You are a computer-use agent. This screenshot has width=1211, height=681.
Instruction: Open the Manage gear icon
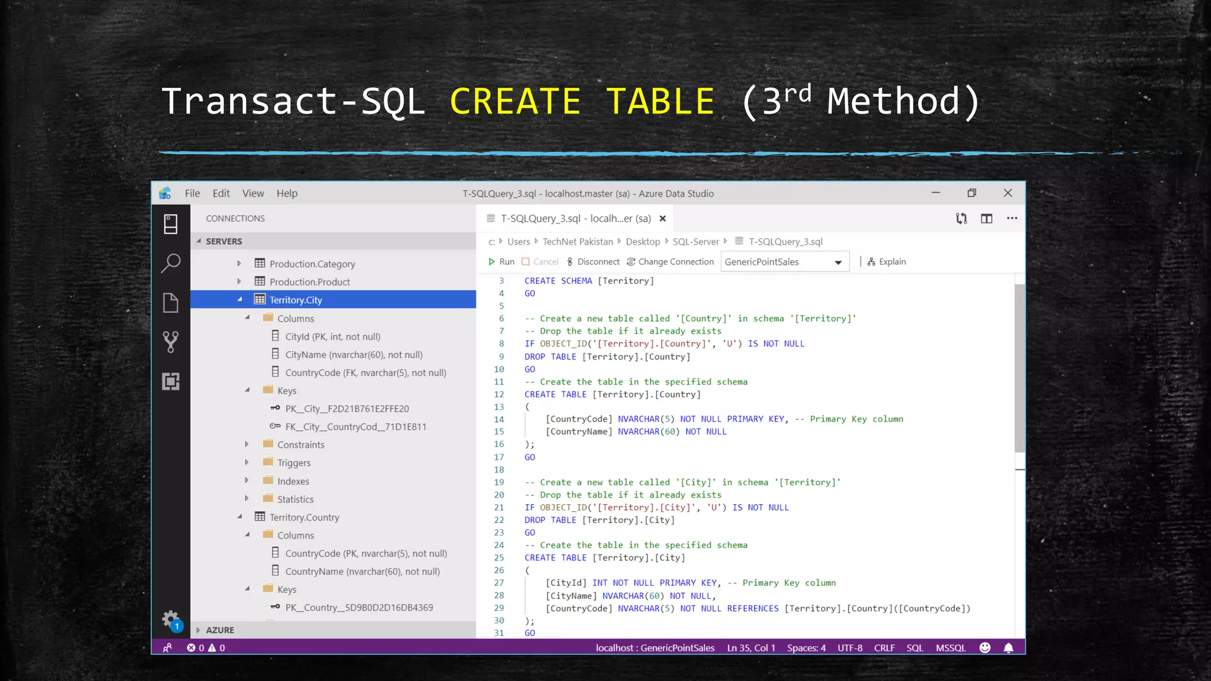click(x=171, y=620)
